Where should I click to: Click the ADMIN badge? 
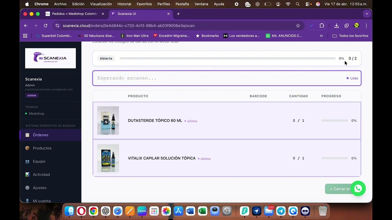(32, 95)
